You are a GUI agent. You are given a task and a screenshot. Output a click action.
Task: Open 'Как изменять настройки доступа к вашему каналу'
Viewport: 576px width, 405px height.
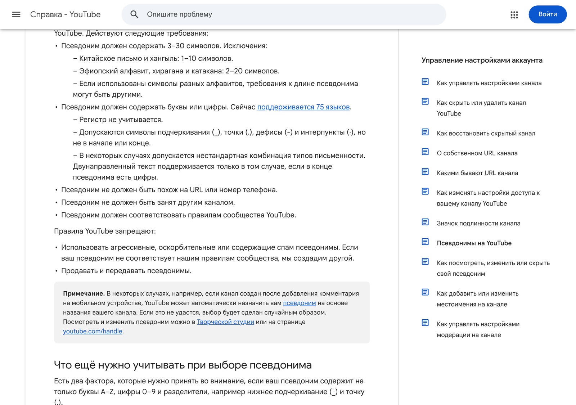(488, 198)
